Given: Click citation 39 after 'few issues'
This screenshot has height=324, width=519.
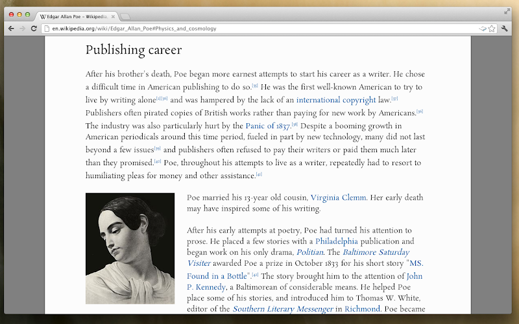Looking at the screenshot, I should (158, 148).
